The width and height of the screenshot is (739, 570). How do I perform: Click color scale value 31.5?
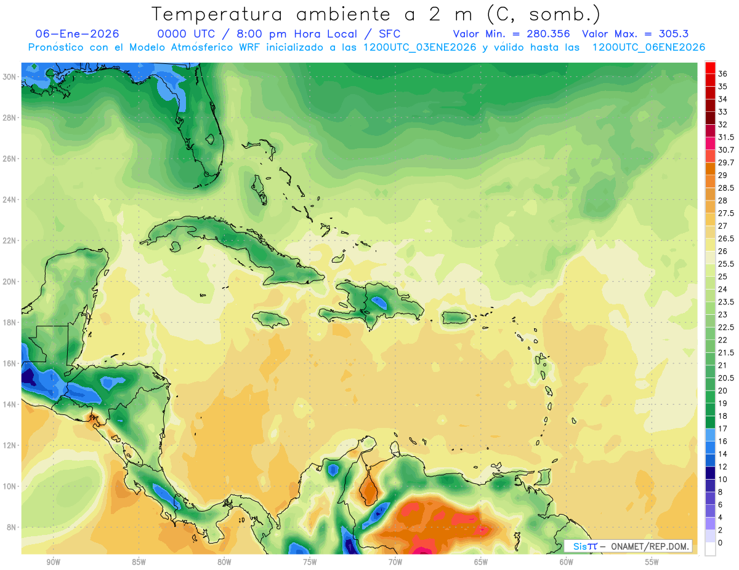[x=726, y=137]
